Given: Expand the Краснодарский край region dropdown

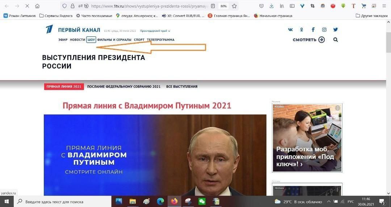Looking at the screenshot, I should [x=155, y=31].
